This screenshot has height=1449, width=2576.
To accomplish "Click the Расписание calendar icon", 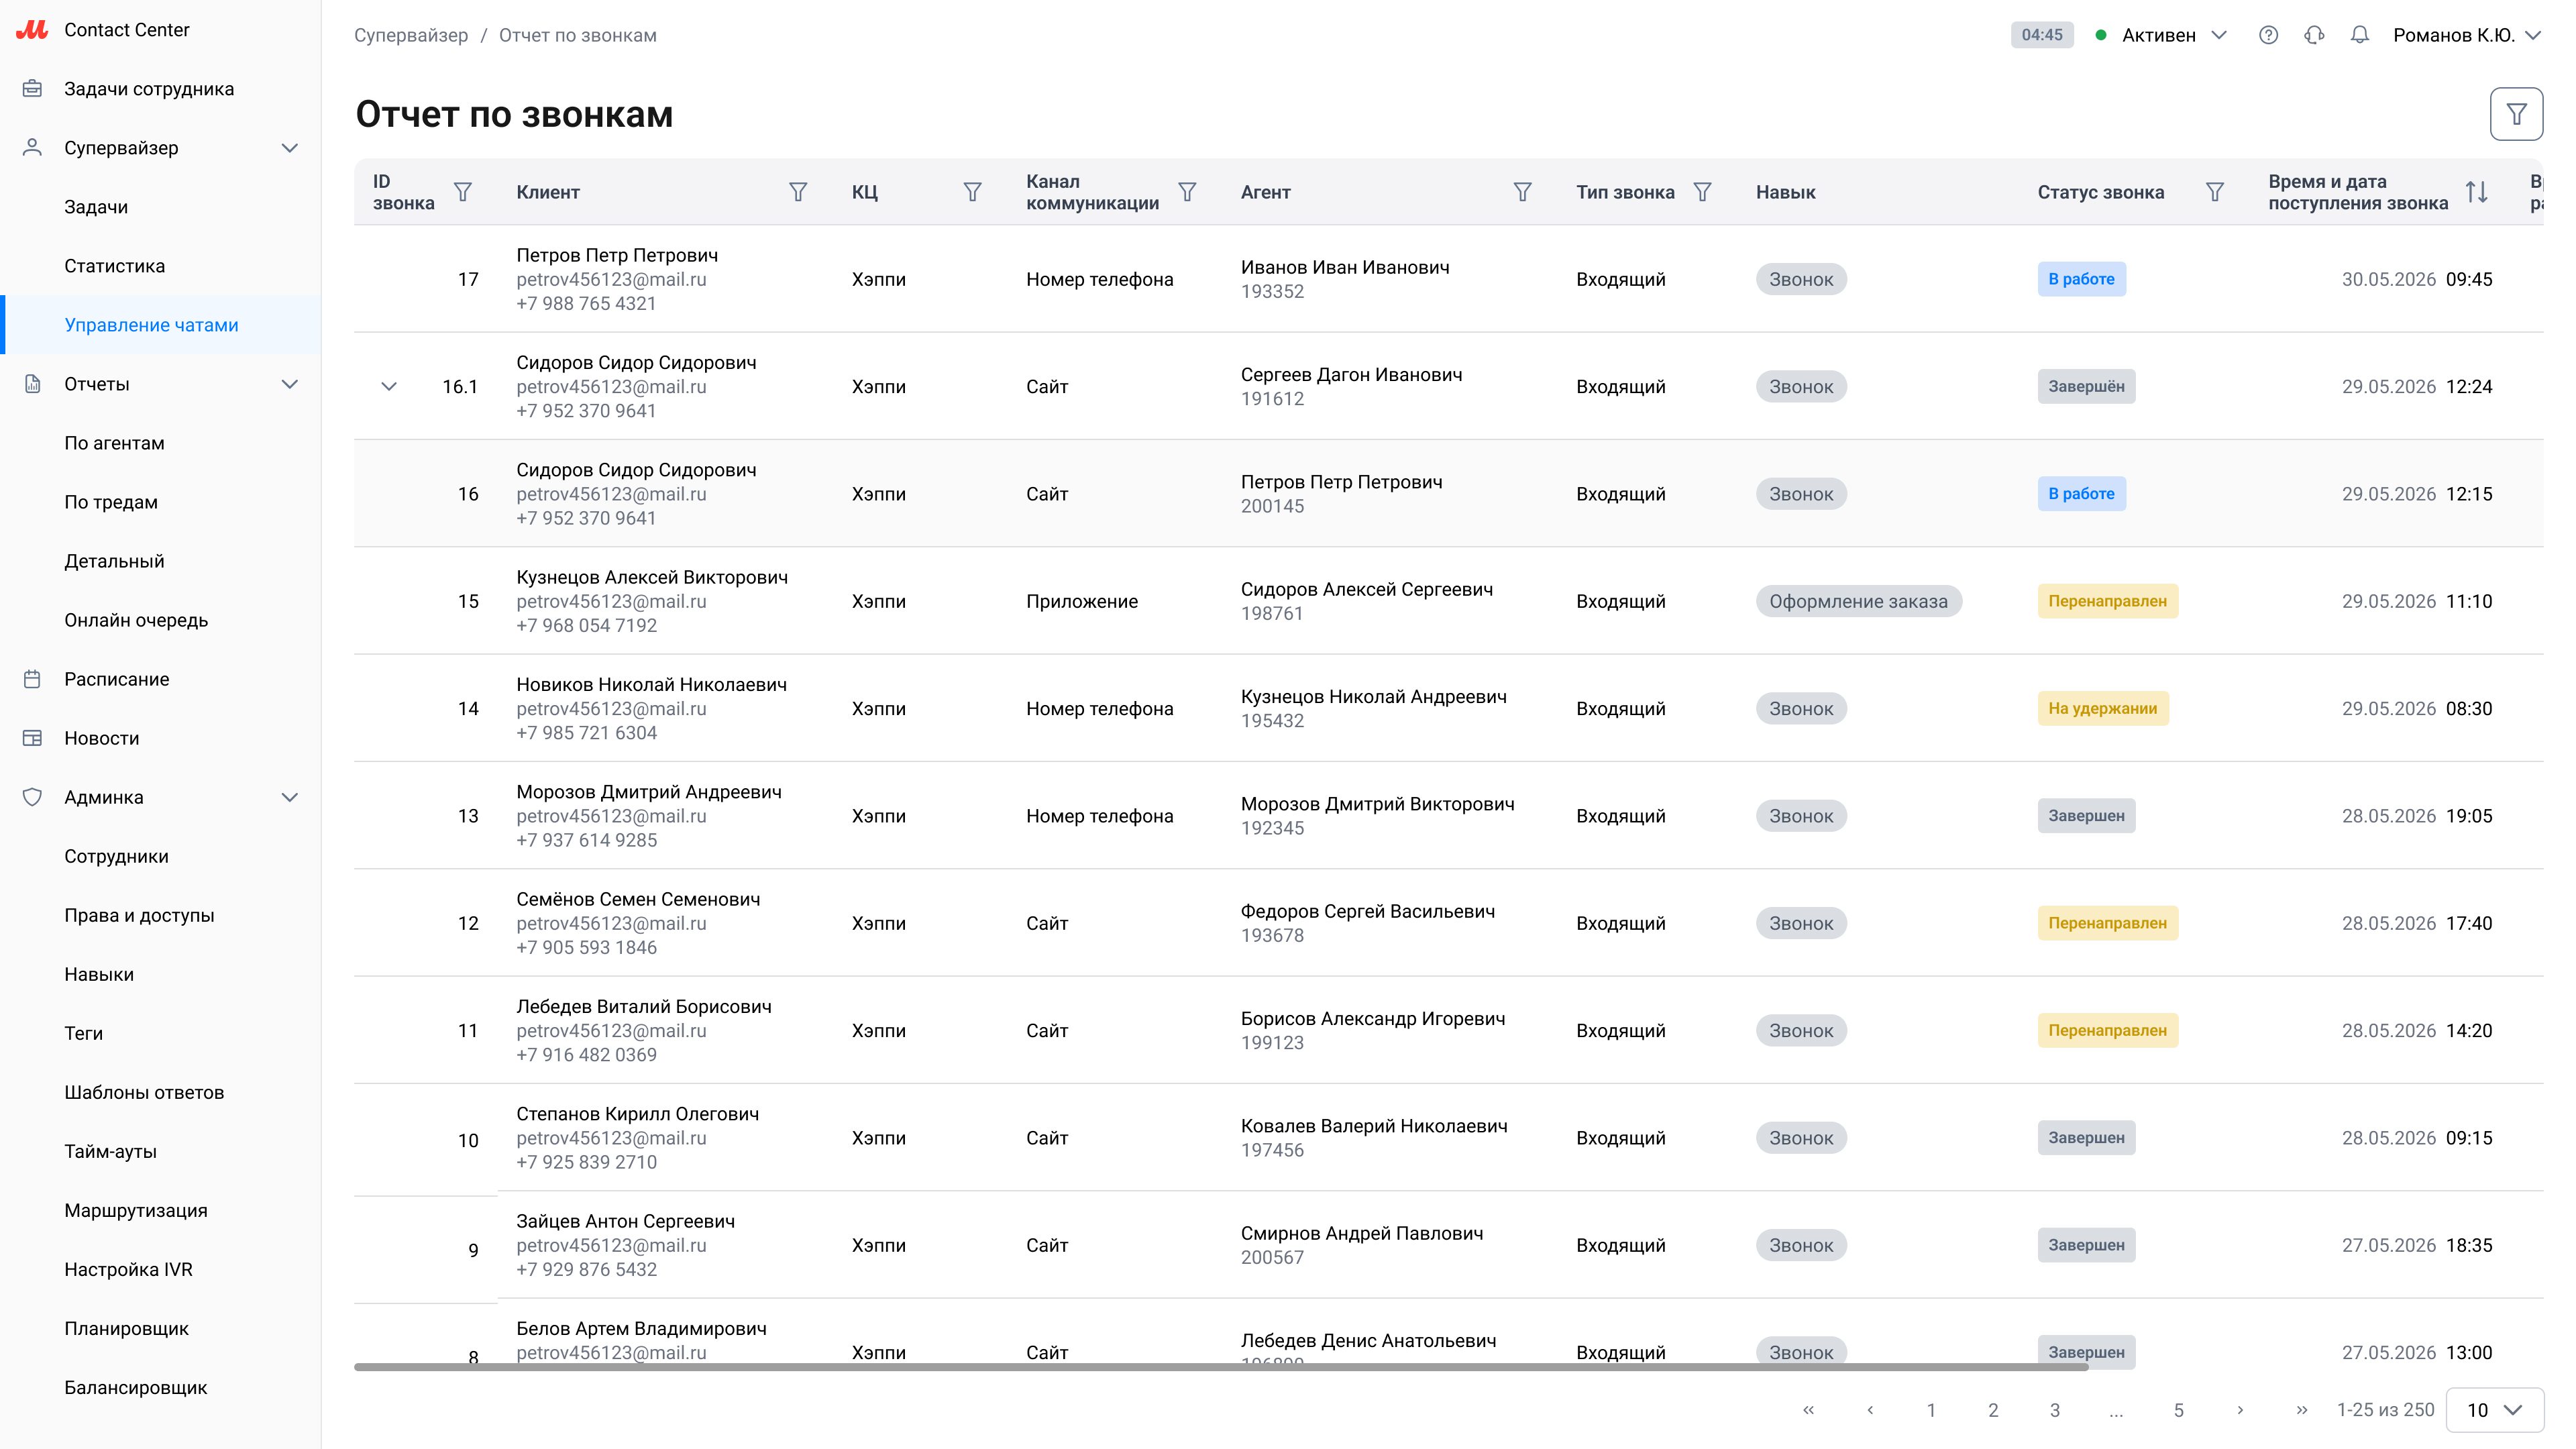I will point(32,679).
